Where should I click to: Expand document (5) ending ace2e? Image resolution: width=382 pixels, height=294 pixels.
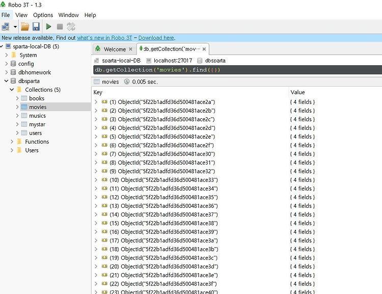point(96,137)
